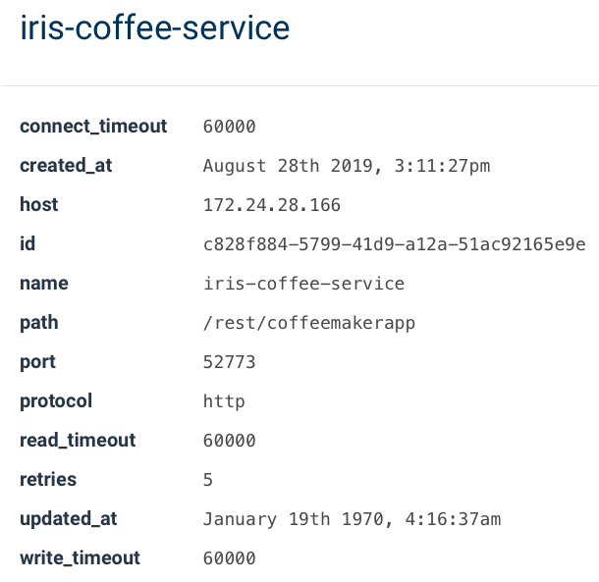The image size is (599, 582).
Task: Click the host field label
Action: (38, 205)
